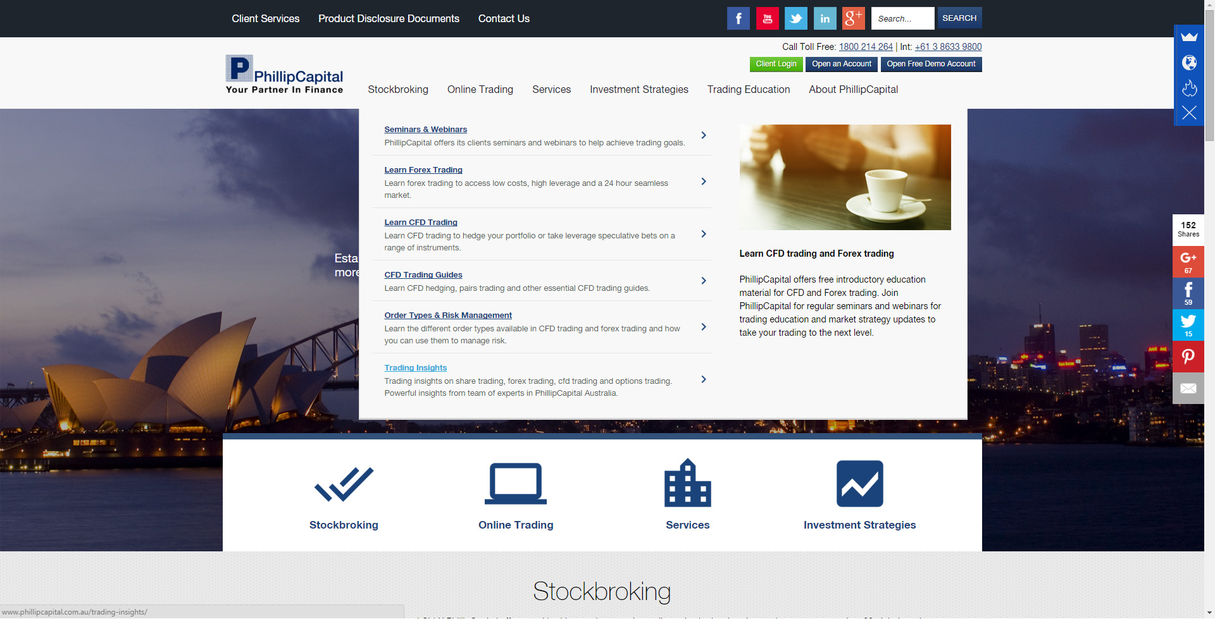1215x619 pixels.
Task: Click the Search input field
Action: 902,18
